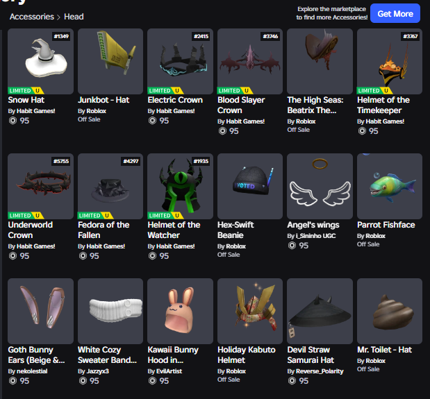Click the Snow Hat title link

click(x=26, y=100)
